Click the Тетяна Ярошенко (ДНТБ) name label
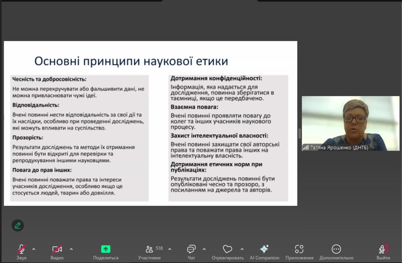 pos(339,148)
